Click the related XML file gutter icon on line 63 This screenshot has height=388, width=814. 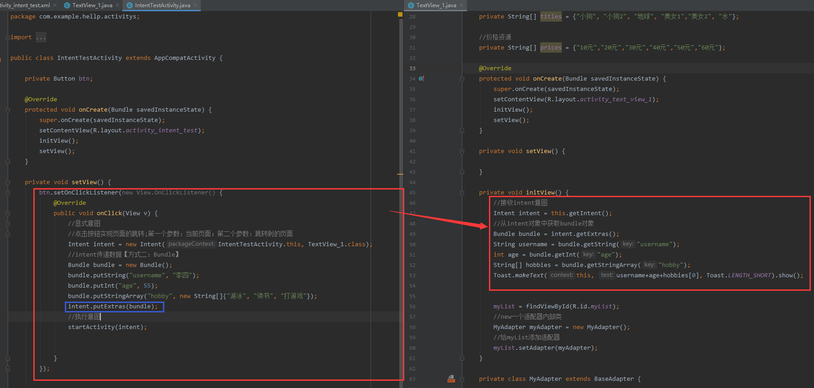click(451, 379)
